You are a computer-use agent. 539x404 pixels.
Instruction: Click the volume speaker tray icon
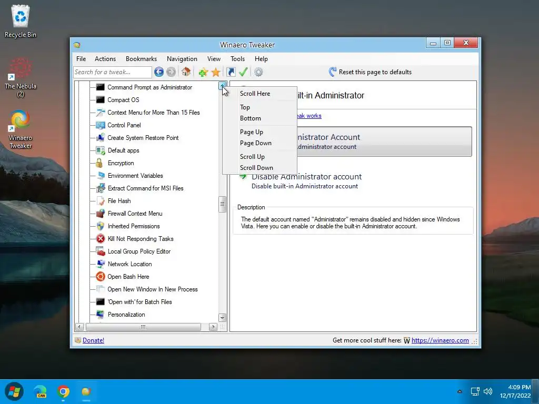488,391
